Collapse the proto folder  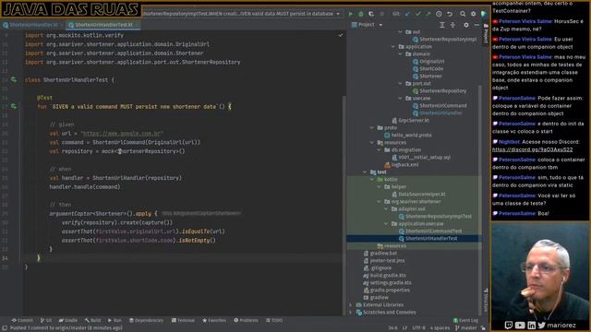pos(372,127)
